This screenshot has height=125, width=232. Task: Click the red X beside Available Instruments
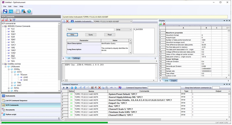pyautogui.click(x=67, y=21)
